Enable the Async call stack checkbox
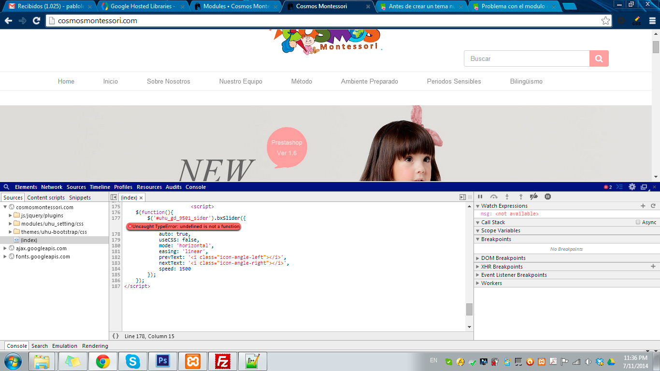The width and height of the screenshot is (660, 371). click(638, 222)
